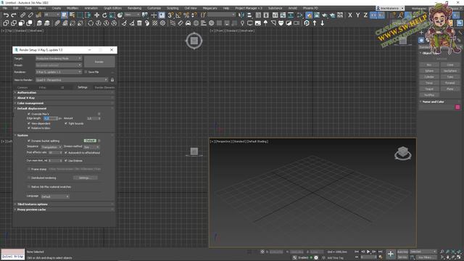Select the Select and Move tool

(x=96, y=15)
